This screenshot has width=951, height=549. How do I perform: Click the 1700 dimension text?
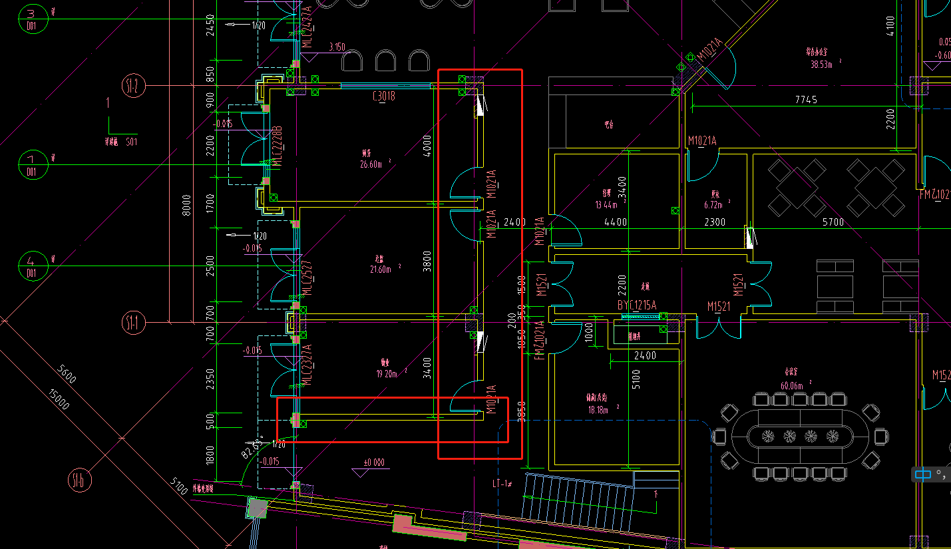click(x=211, y=203)
